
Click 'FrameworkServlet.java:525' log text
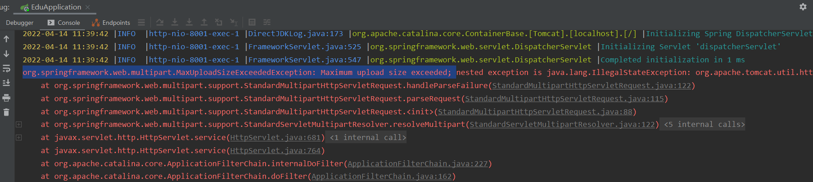tap(305, 47)
